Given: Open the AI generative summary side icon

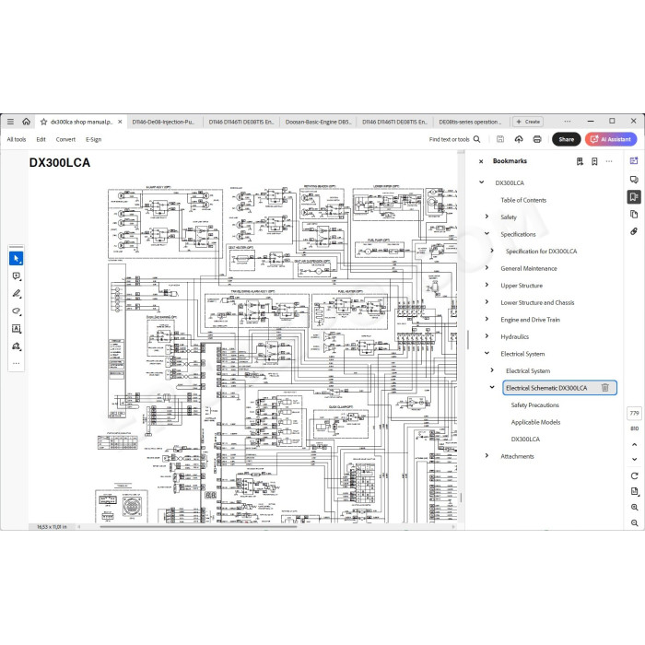Looking at the screenshot, I should (x=634, y=161).
